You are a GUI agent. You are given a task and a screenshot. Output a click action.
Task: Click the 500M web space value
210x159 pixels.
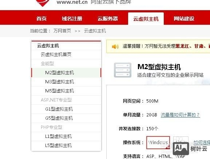point(152,101)
